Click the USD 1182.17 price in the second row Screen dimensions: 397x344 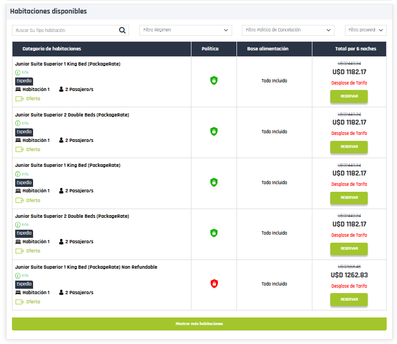[349, 122]
